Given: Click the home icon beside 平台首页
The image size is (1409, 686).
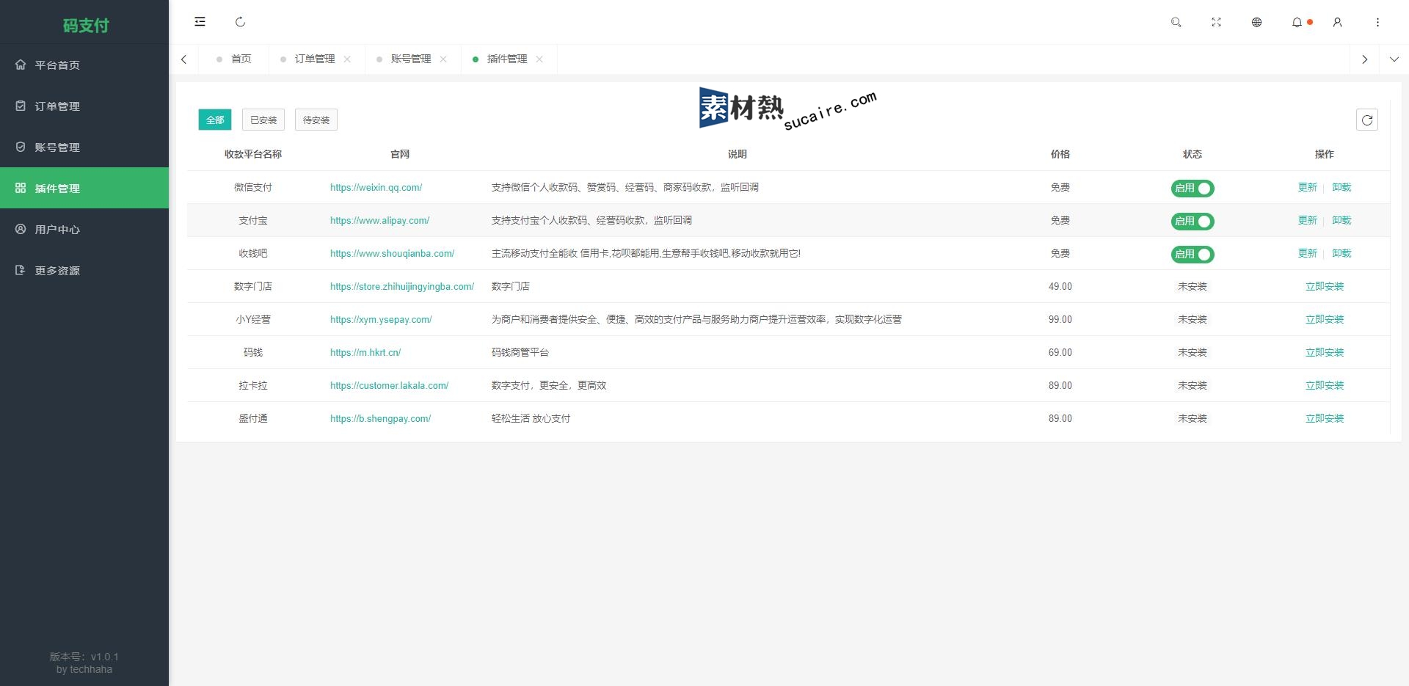Looking at the screenshot, I should 21,65.
